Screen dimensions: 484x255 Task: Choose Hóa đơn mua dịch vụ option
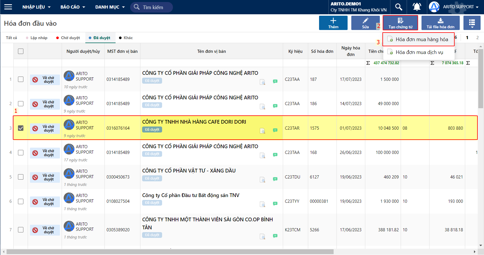click(419, 52)
